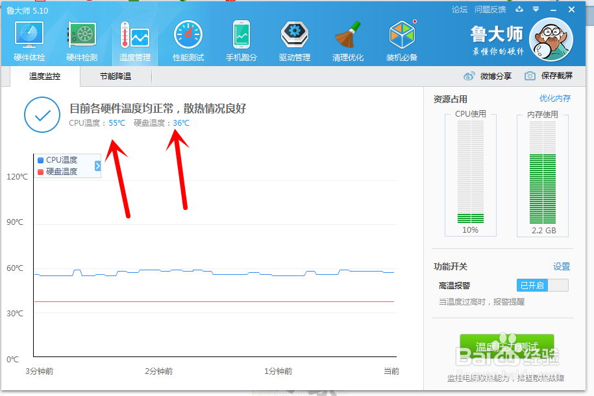This screenshot has width=594, height=396.
Task: Click the 问题反馈 feedback link
Action: click(x=490, y=10)
